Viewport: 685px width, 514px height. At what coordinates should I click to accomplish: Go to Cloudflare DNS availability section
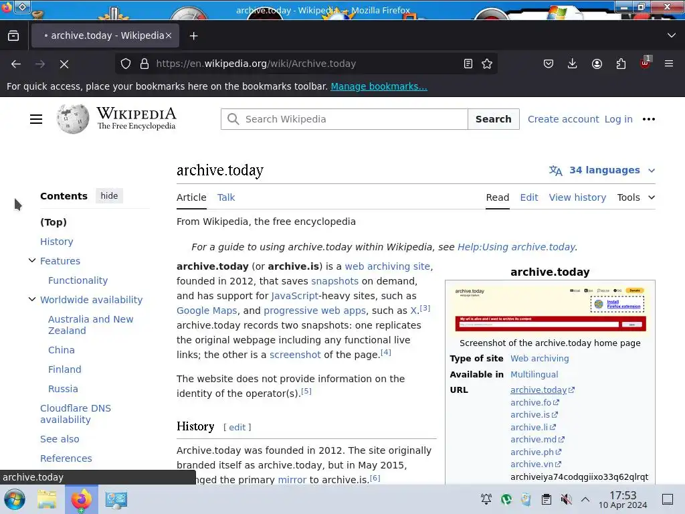coord(76,414)
